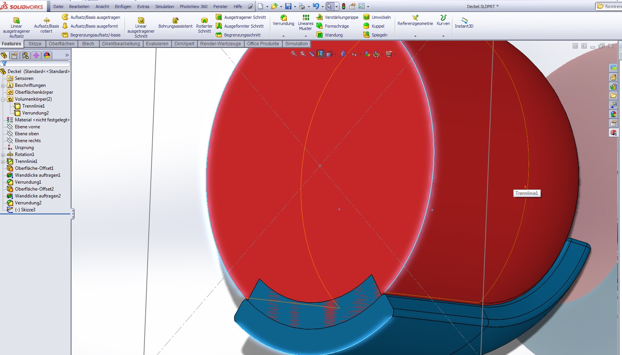Switch to the Skizze tab

tap(35, 44)
